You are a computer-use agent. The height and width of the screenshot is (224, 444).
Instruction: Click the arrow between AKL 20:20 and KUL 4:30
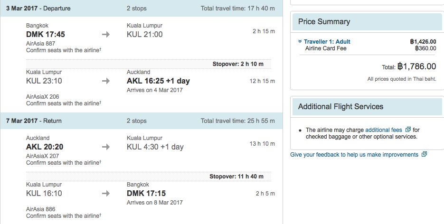(106, 147)
